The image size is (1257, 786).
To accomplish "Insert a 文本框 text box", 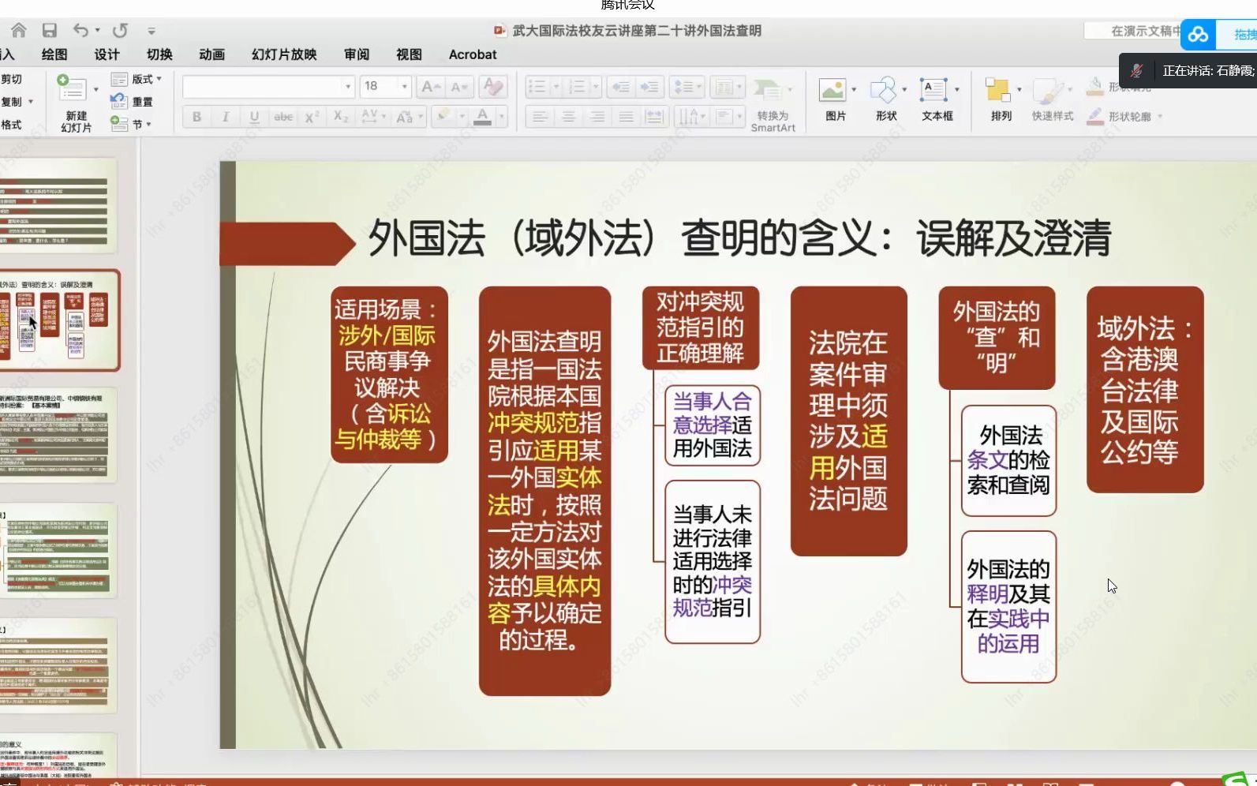I will click(x=937, y=99).
